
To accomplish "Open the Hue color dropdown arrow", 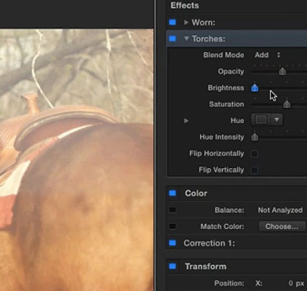I will [276, 119].
